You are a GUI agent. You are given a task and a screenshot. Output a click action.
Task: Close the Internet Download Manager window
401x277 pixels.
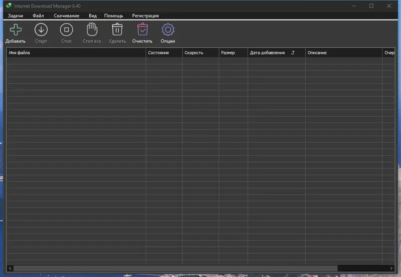coord(389,6)
